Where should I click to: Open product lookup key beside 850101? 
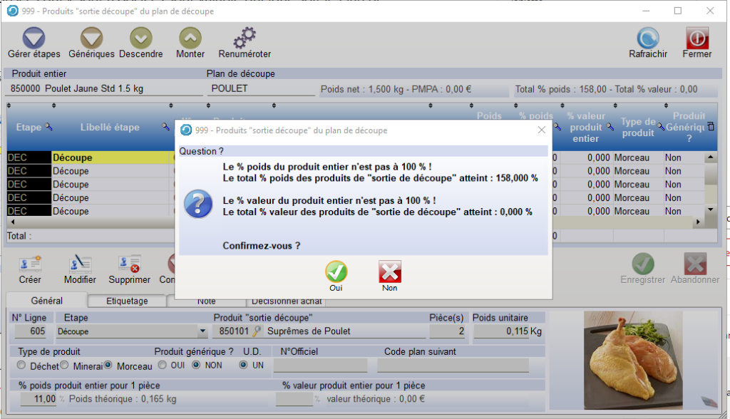(x=257, y=331)
